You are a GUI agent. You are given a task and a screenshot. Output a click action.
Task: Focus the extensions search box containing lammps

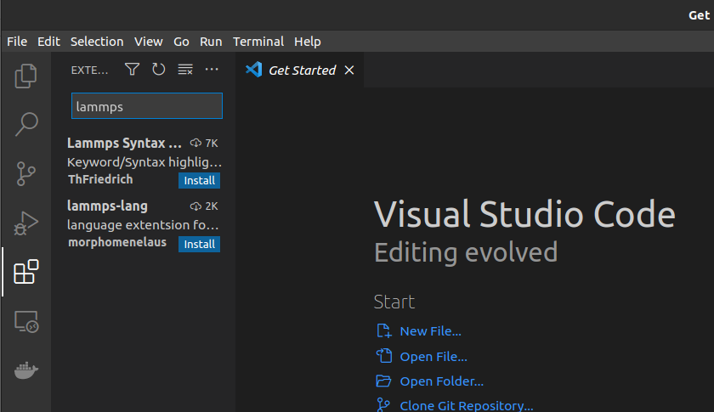pyautogui.click(x=146, y=106)
